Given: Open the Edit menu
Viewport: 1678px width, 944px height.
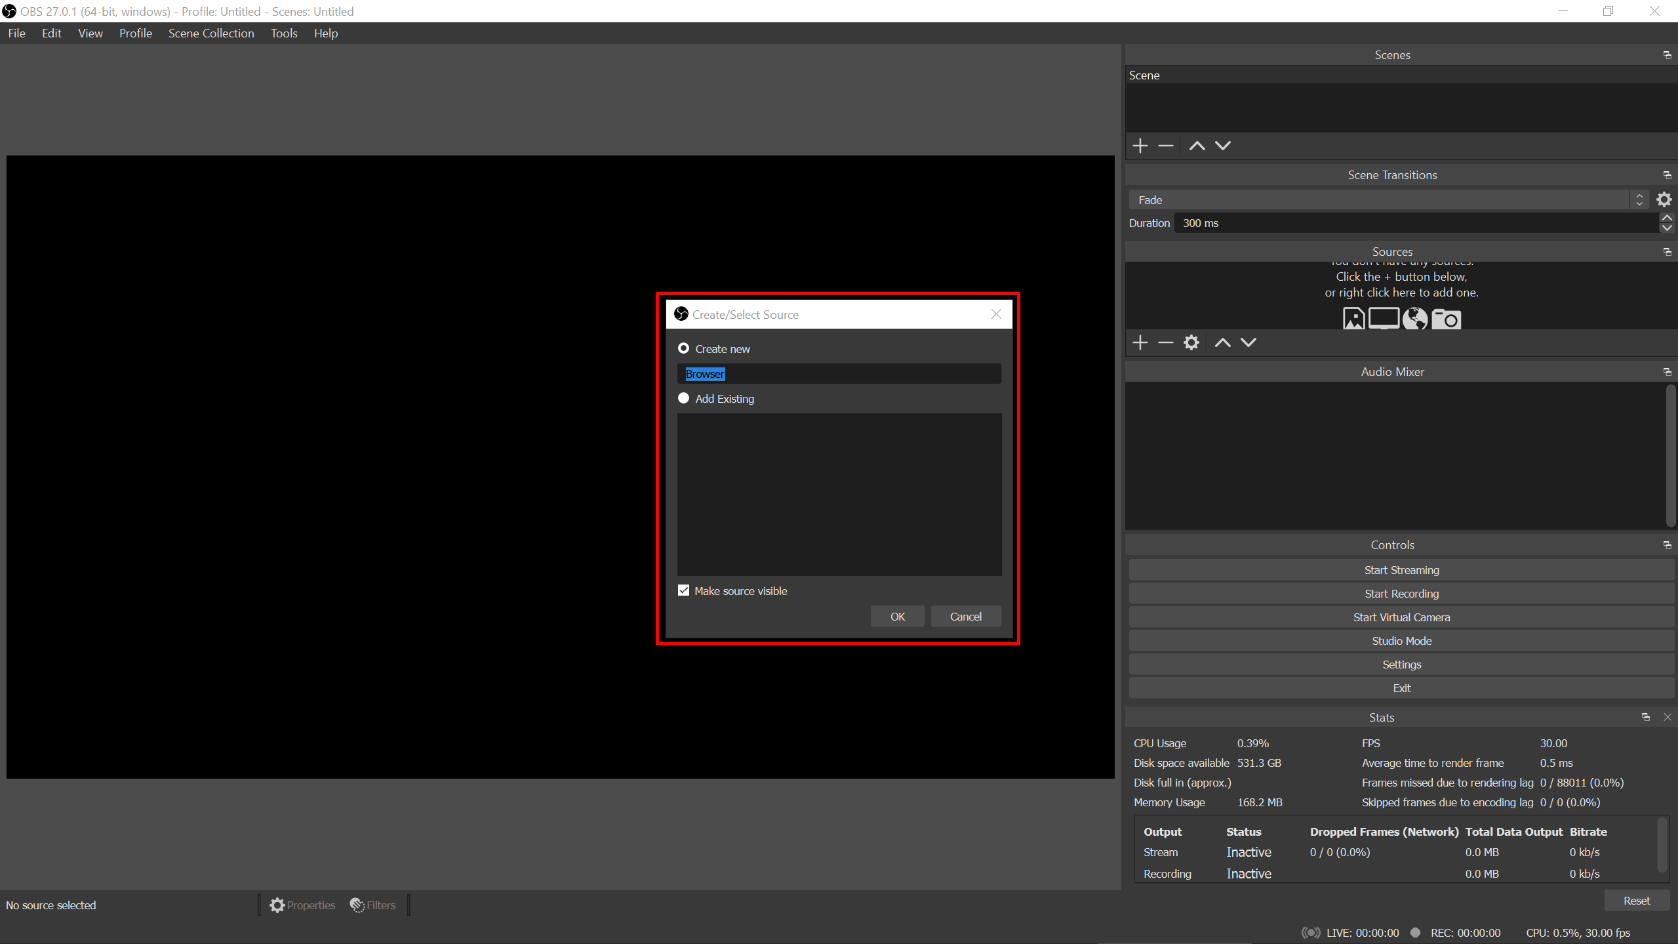Looking at the screenshot, I should coord(52,33).
